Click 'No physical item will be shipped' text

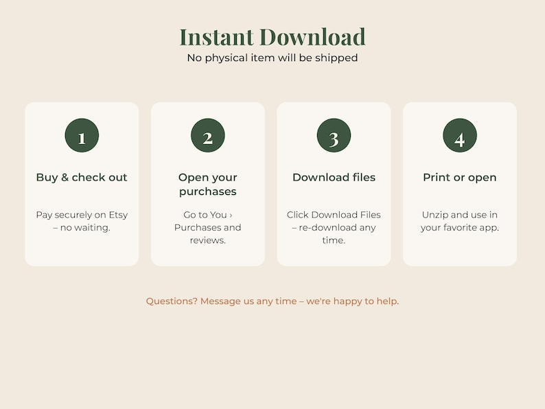click(272, 58)
